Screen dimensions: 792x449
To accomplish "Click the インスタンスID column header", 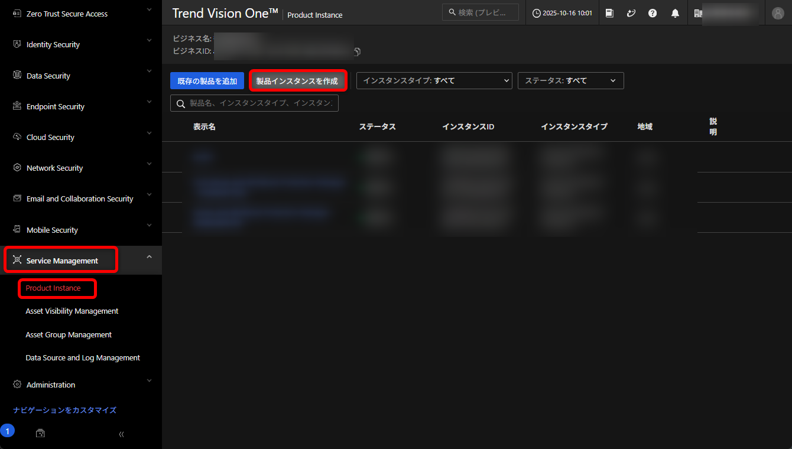I will (x=468, y=126).
